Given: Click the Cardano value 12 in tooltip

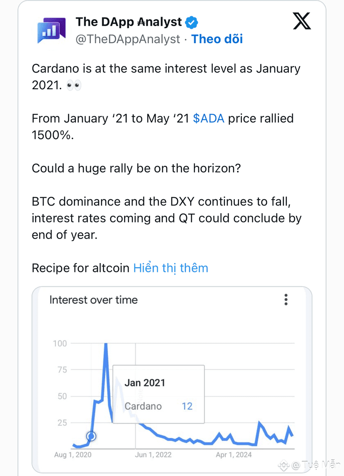Looking at the screenshot, I should click(x=187, y=406).
